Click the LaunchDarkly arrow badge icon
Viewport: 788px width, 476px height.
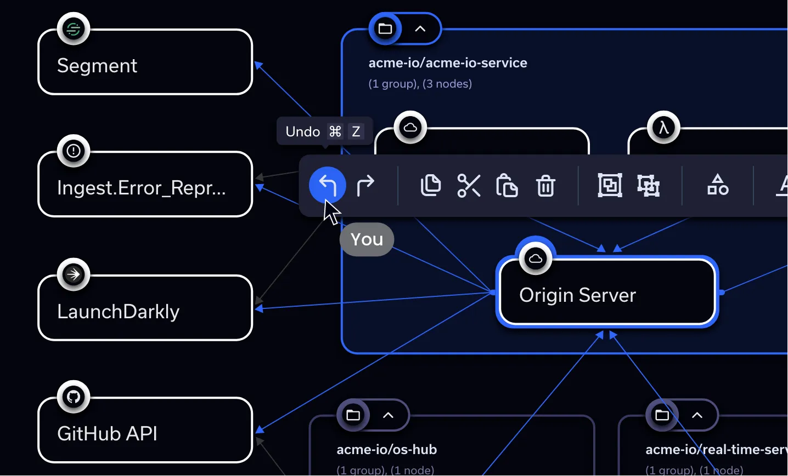click(74, 274)
